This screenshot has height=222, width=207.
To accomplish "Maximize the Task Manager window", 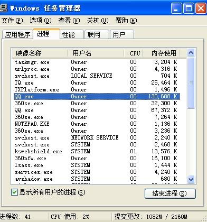I will (x=189, y=8).
